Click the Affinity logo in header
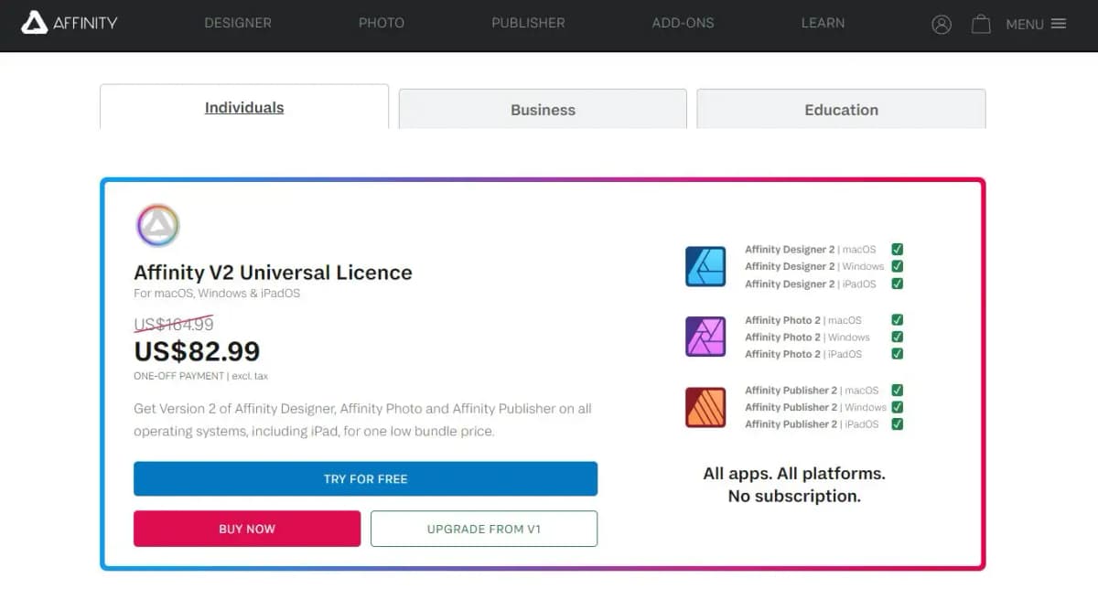This screenshot has height=600, width=1098. pyautogui.click(x=70, y=23)
